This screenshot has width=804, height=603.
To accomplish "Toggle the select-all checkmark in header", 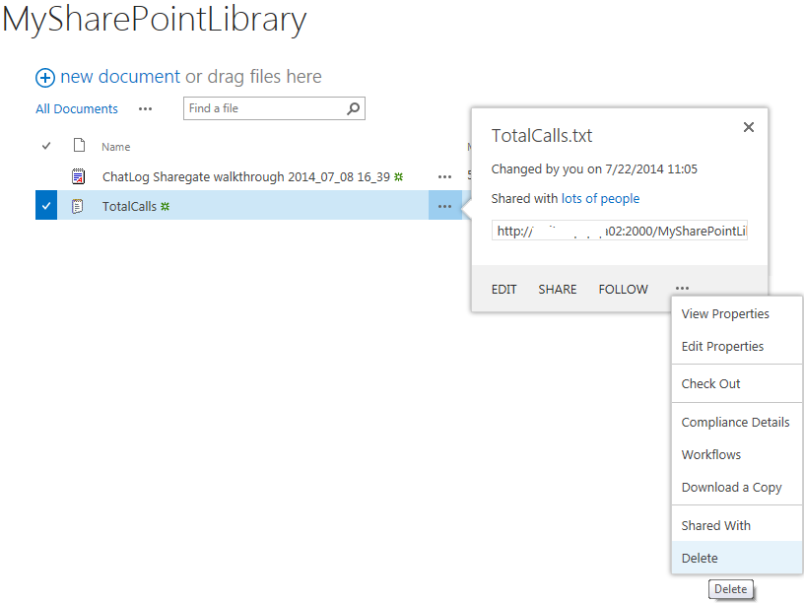I will tap(46, 146).
